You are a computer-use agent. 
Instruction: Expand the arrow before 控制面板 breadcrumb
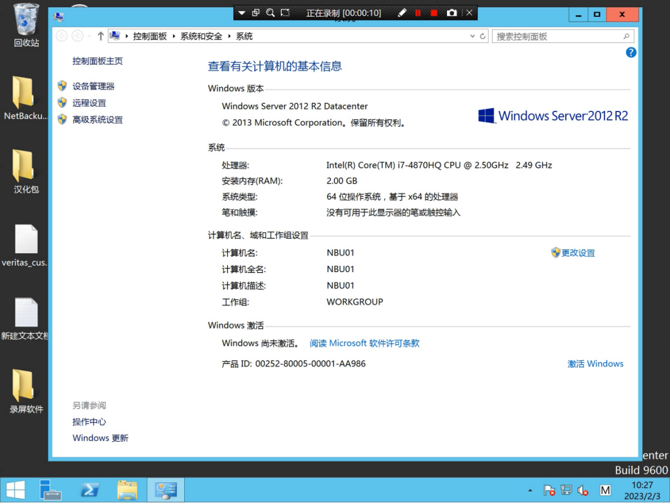pyautogui.click(x=127, y=36)
